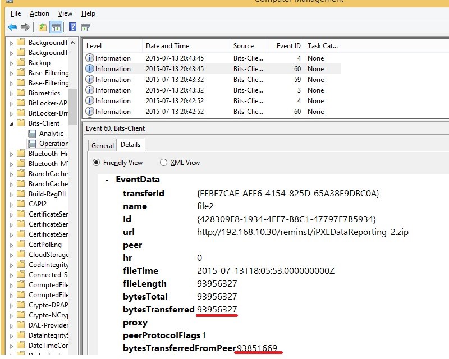Switch to the General tab
Image resolution: width=449 pixels, height=359 pixels.
click(x=102, y=145)
